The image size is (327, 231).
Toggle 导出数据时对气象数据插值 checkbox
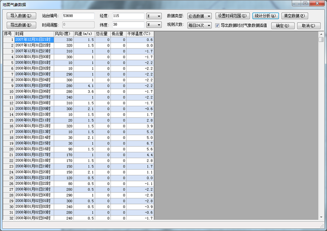218,25
